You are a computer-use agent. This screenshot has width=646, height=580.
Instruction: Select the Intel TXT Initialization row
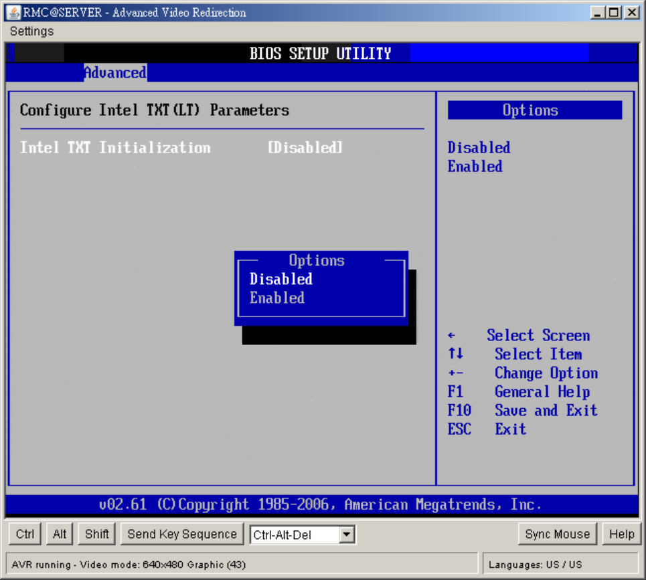pyautogui.click(x=181, y=147)
